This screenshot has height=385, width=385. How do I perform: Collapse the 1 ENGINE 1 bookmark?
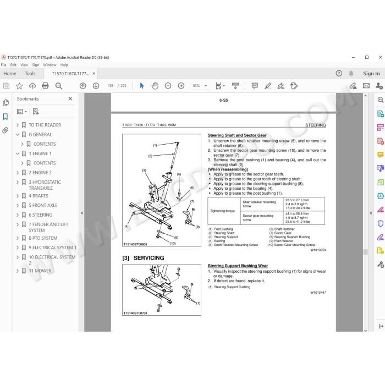[x=18, y=153]
